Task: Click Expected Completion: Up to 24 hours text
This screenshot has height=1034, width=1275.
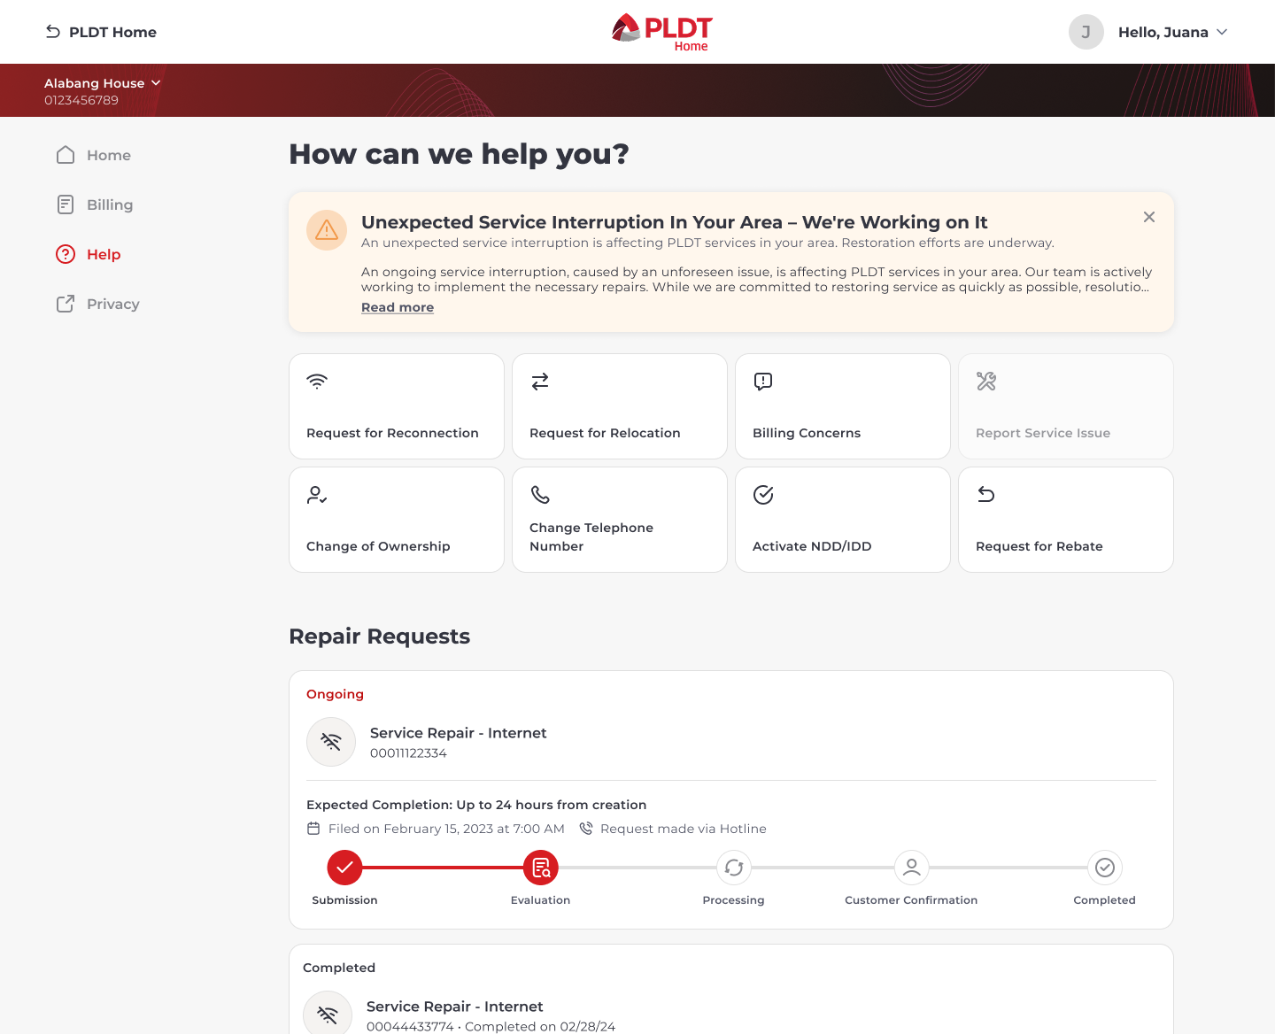Action: [476, 805]
